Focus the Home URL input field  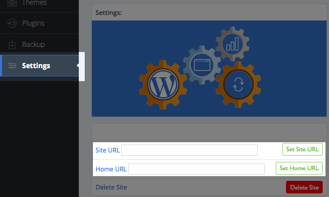(197, 169)
